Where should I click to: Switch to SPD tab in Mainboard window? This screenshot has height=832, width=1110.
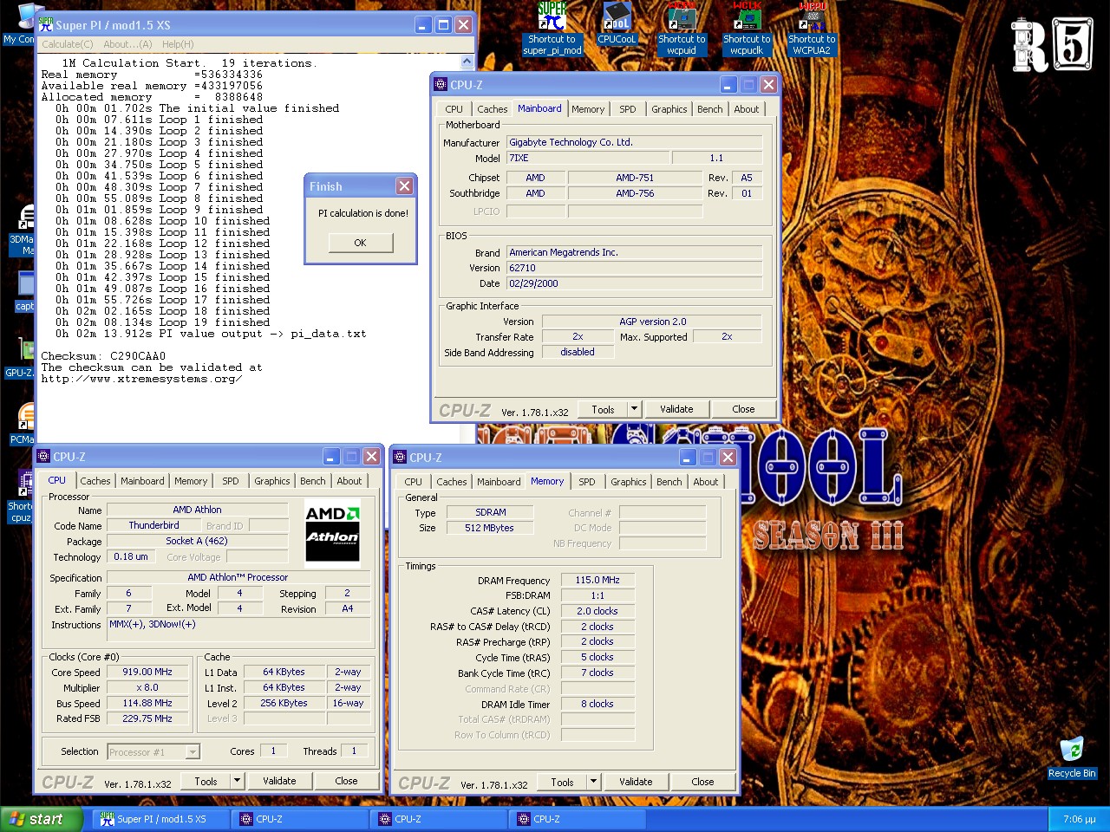(627, 109)
